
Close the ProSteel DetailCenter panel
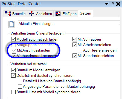pyautogui.click(x=118, y=4)
